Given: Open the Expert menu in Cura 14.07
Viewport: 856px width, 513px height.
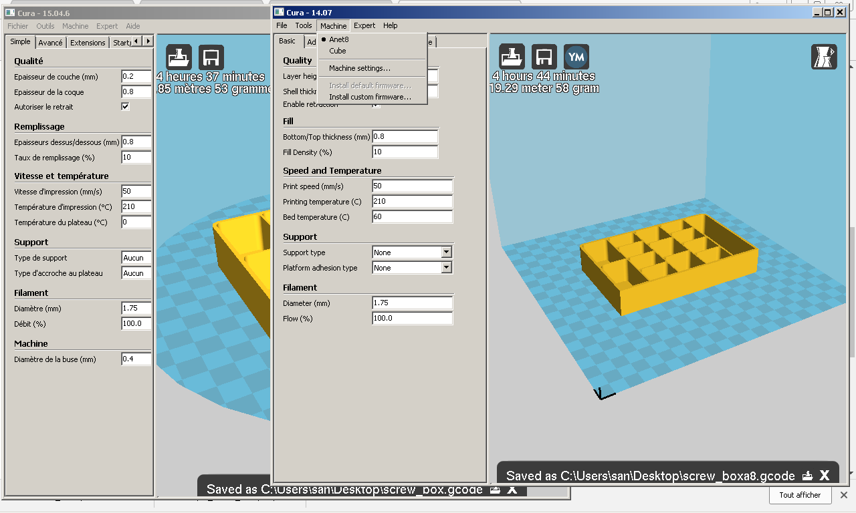Looking at the screenshot, I should click(364, 25).
